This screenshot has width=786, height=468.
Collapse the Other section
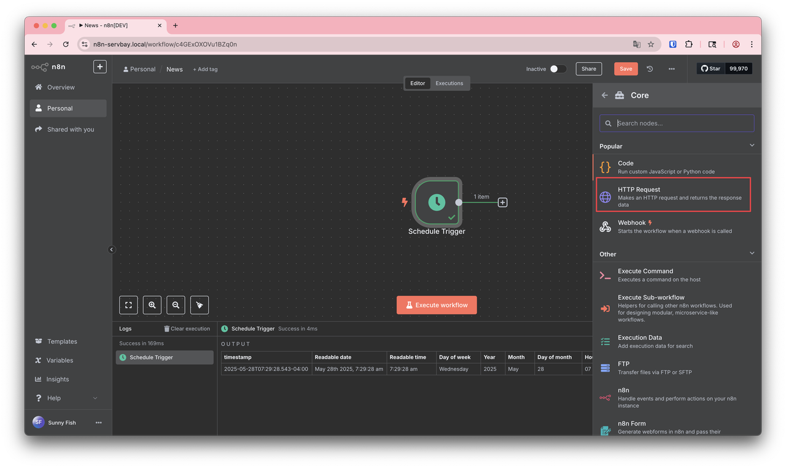tap(752, 253)
